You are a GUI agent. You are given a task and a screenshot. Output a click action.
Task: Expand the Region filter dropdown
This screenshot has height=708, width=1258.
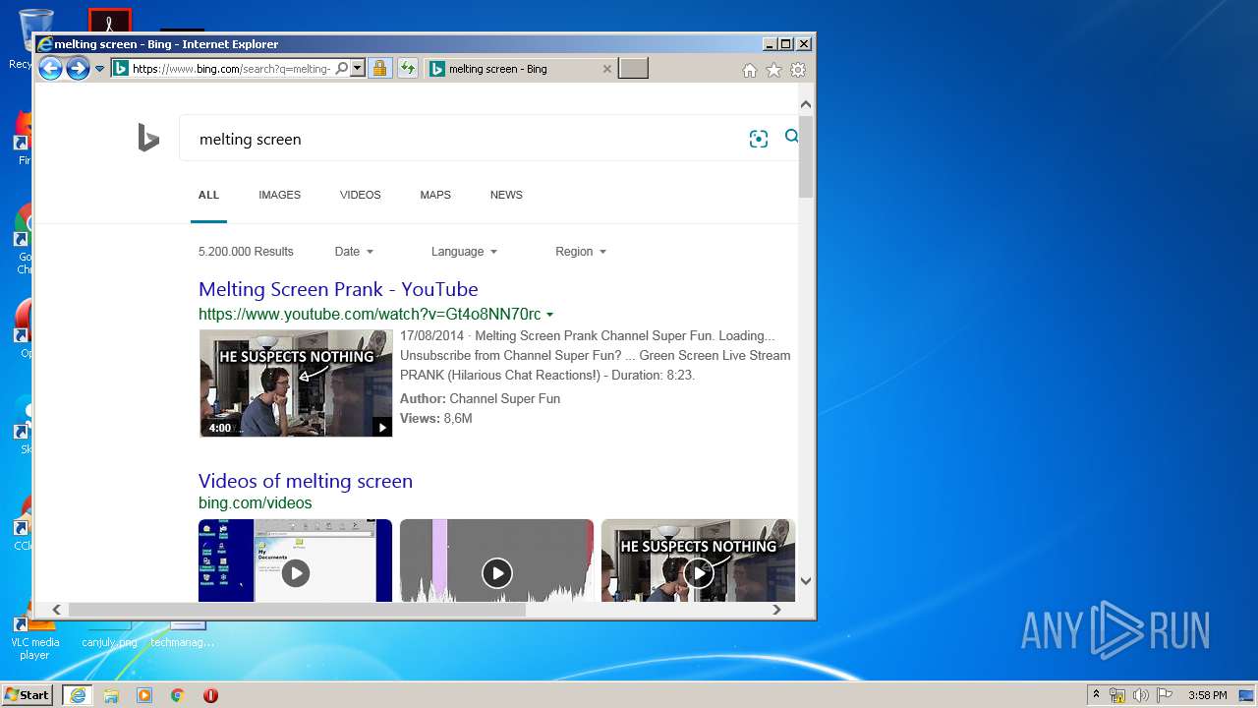coord(581,252)
